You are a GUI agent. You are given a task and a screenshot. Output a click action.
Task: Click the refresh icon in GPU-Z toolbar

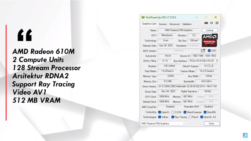(211, 23)
